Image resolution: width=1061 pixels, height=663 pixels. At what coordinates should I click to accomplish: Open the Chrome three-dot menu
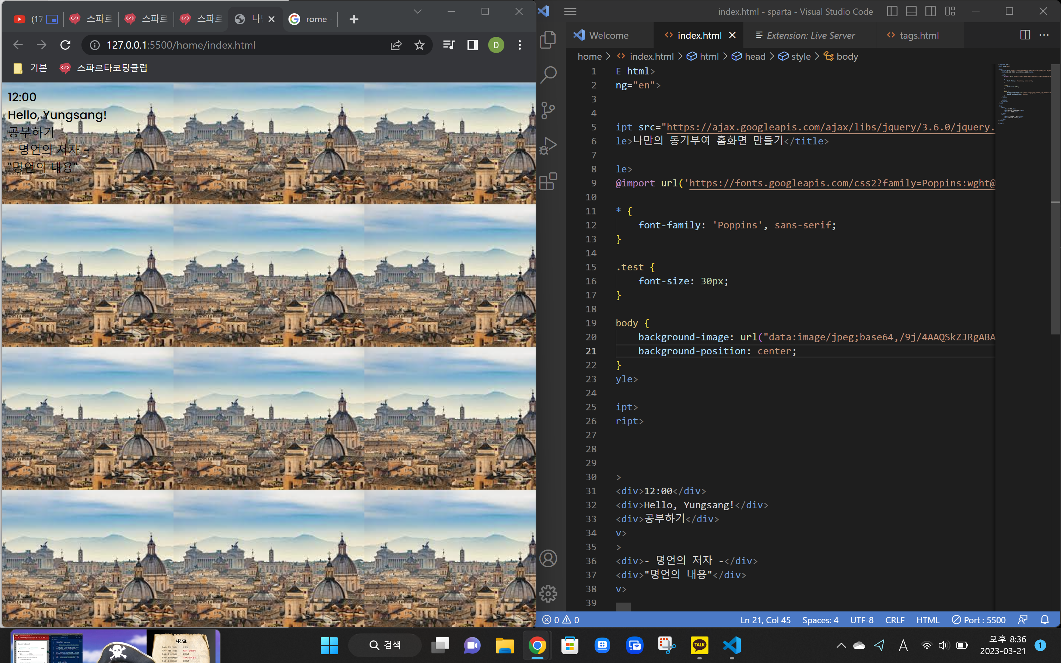pos(519,45)
